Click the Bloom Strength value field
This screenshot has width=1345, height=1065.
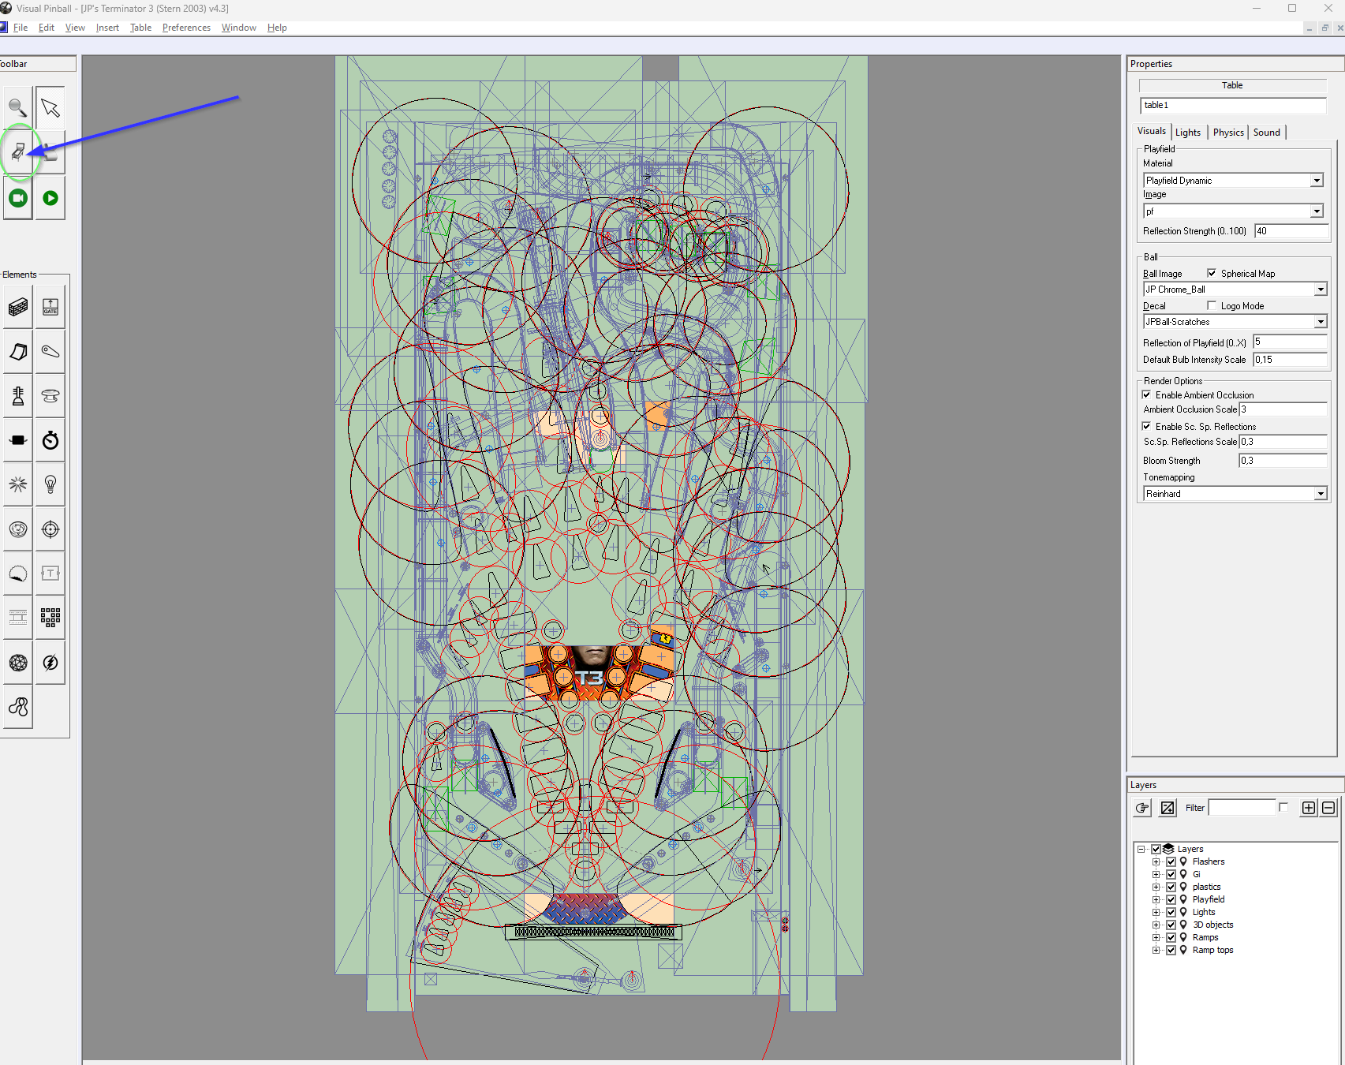point(1283,461)
